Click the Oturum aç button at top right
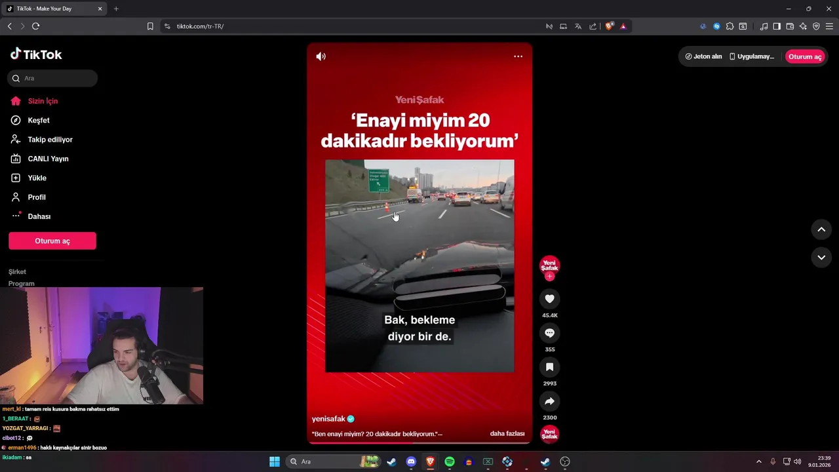Screen dimensions: 839x472 pos(804,56)
